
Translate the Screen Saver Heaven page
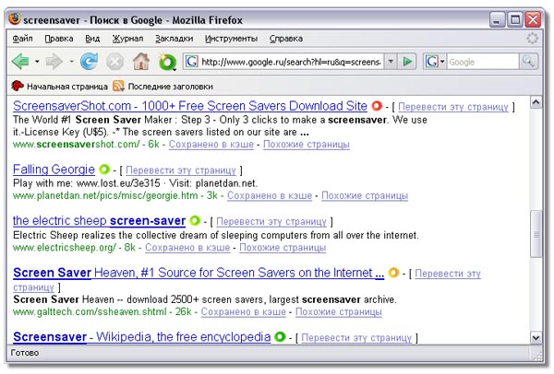coord(448,274)
